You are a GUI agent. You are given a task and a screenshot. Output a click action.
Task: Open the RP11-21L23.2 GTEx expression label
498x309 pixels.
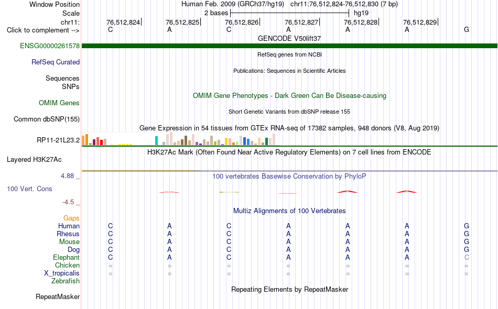pyautogui.click(x=58, y=140)
